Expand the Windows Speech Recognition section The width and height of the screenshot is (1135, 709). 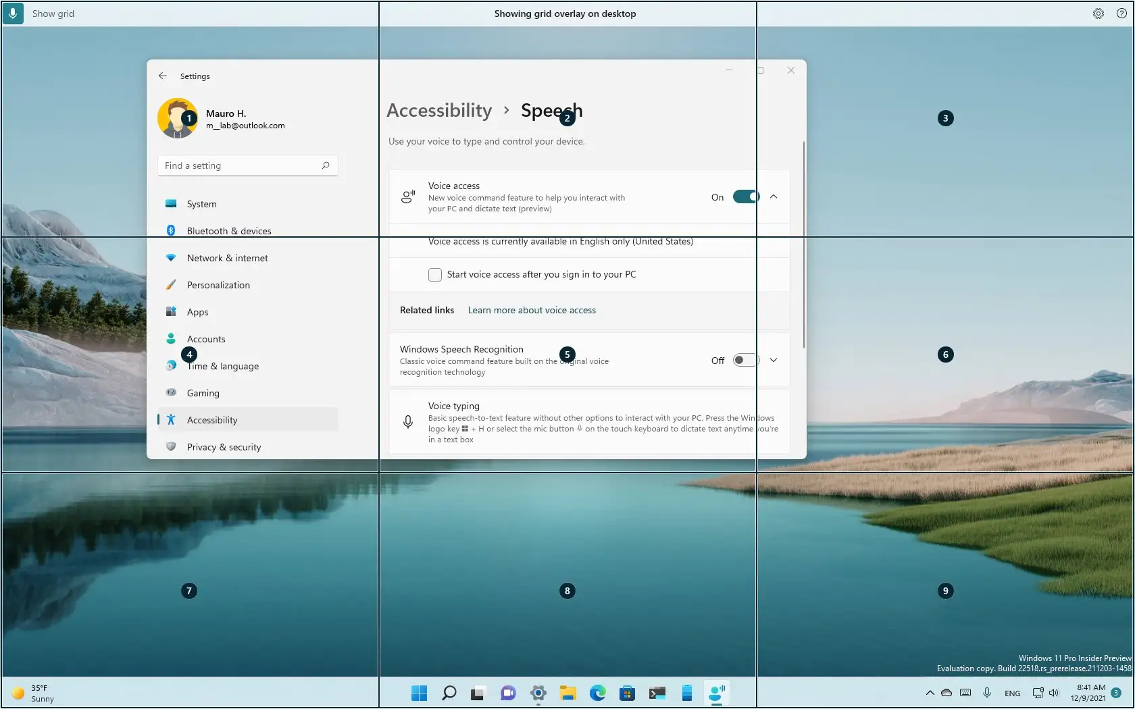pos(774,361)
